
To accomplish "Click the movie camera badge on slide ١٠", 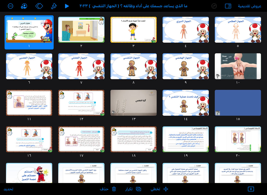I will click(218, 76).
